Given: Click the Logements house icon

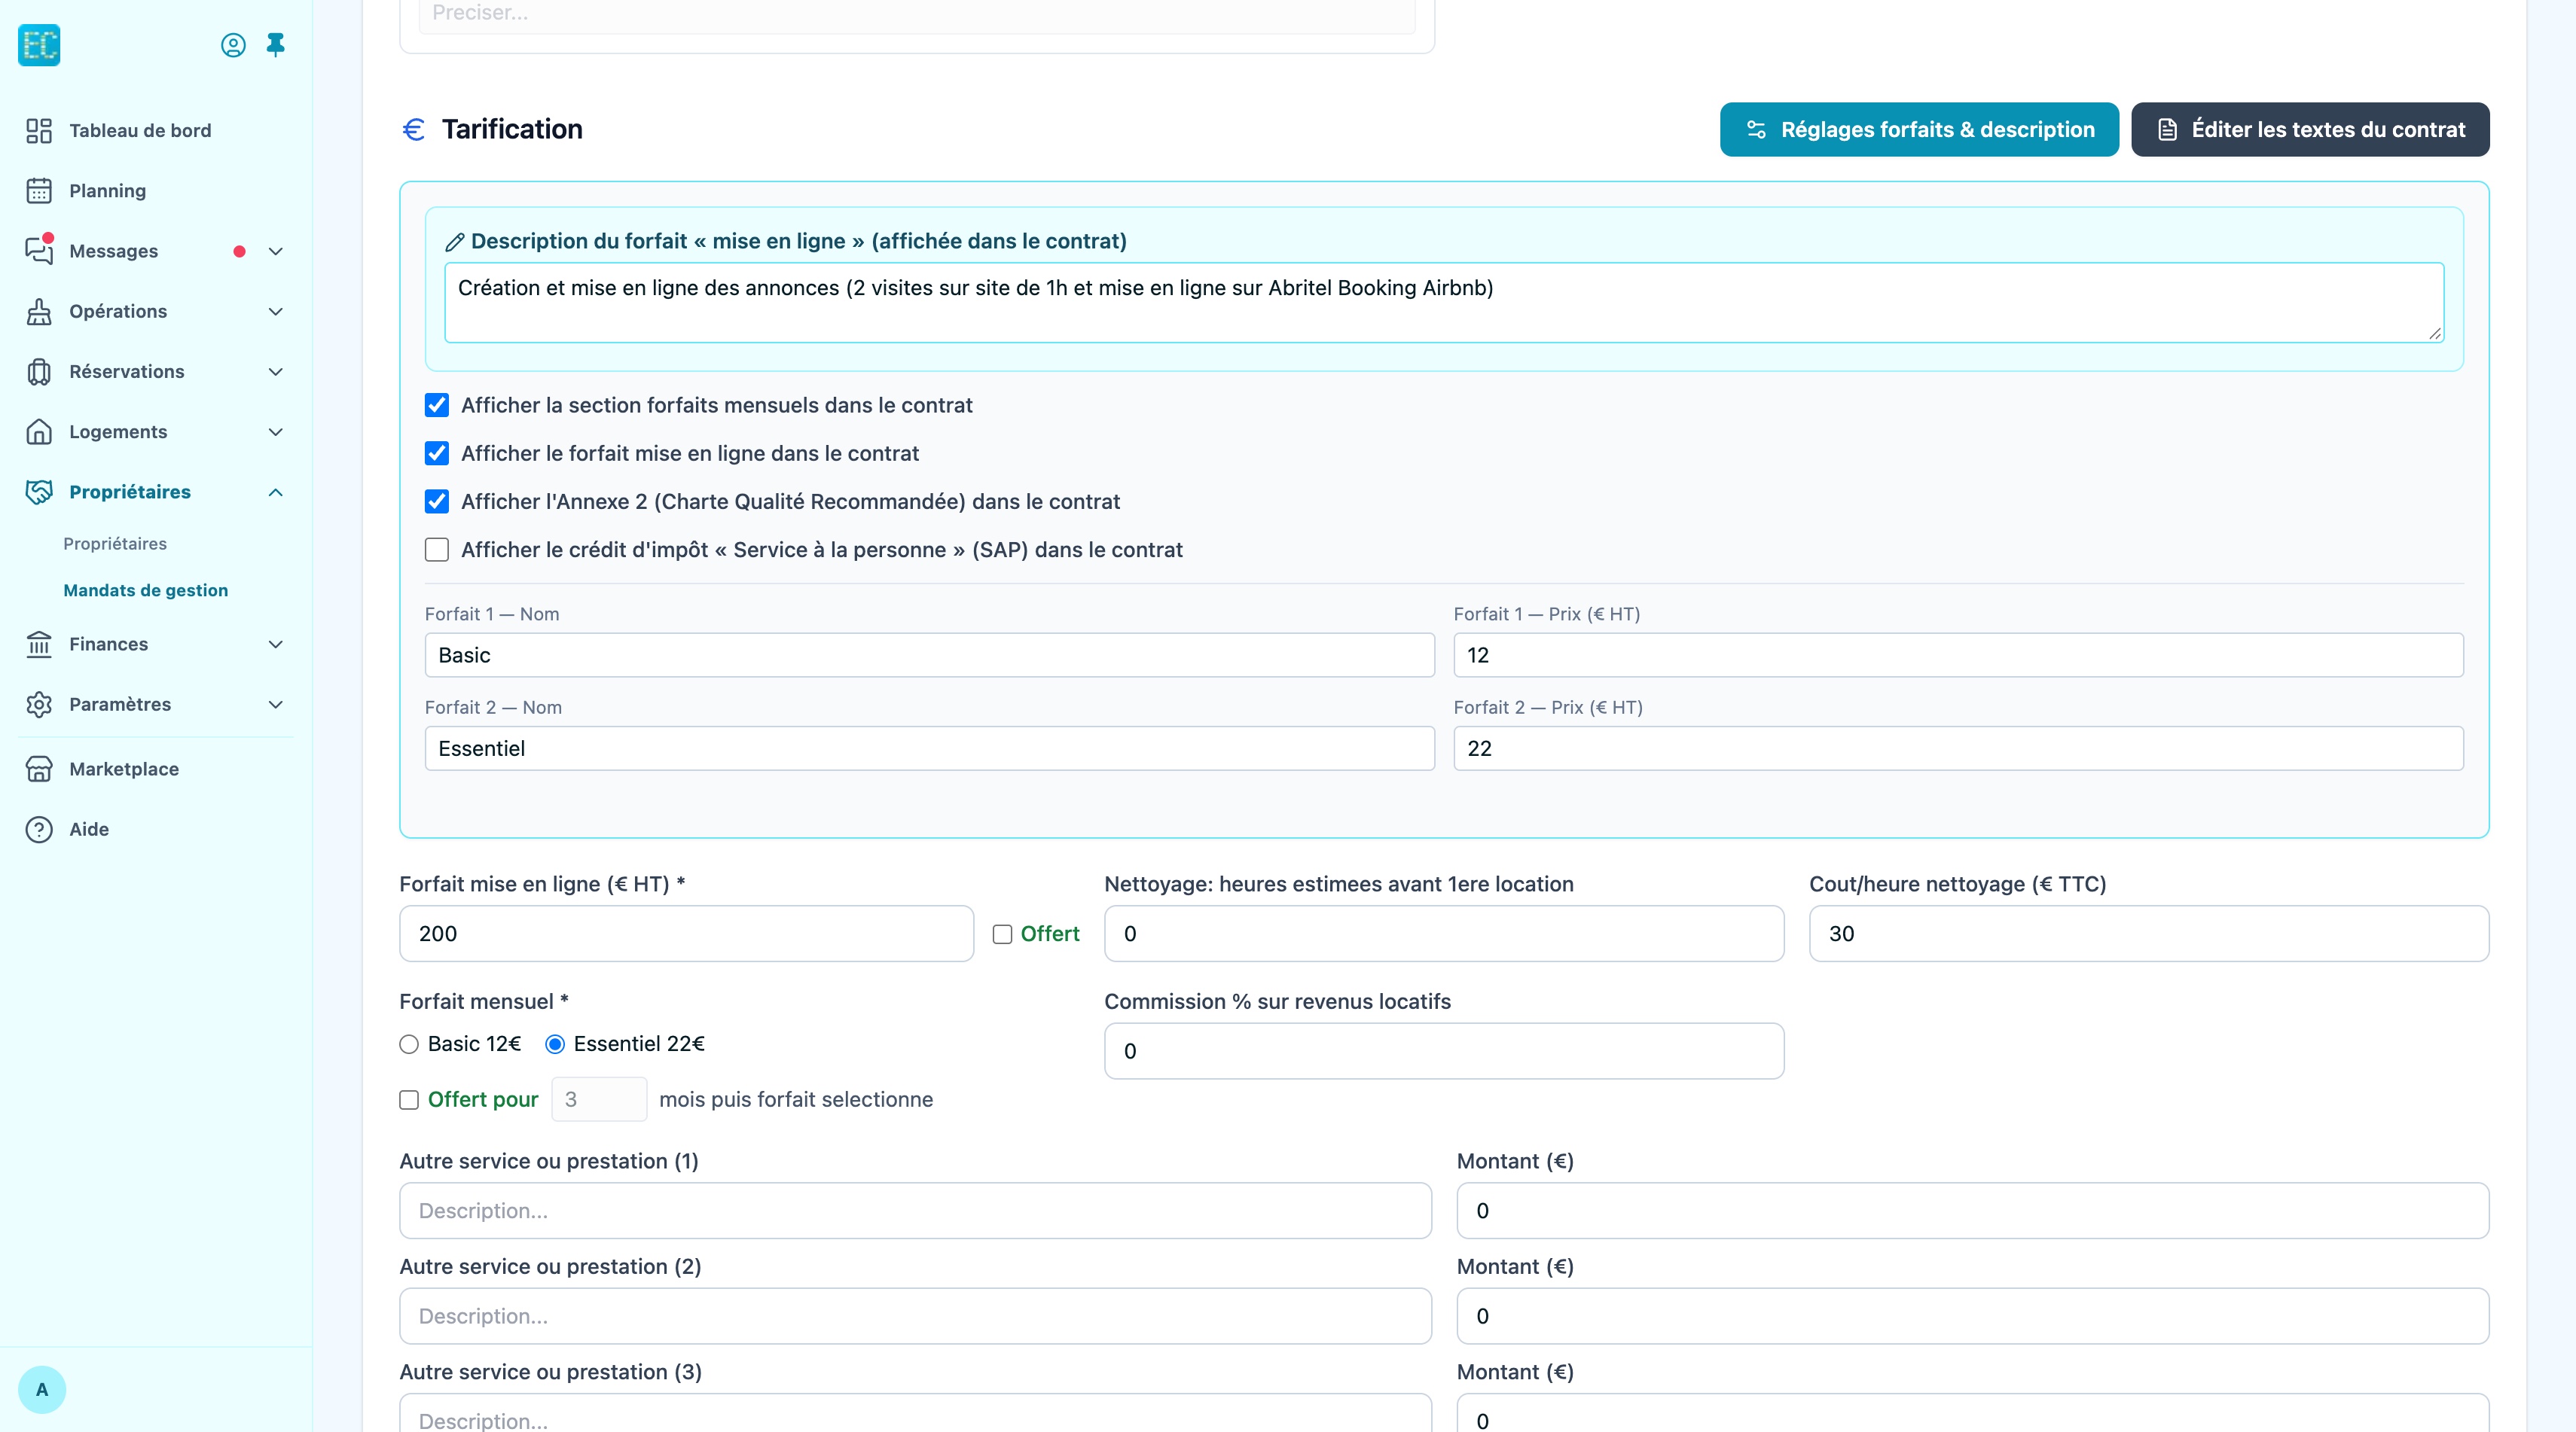Looking at the screenshot, I should (x=39, y=431).
